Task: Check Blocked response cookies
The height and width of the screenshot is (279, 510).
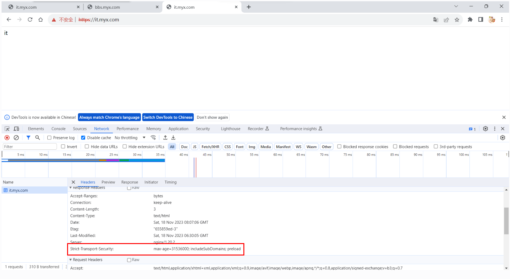Action: pyautogui.click(x=339, y=147)
